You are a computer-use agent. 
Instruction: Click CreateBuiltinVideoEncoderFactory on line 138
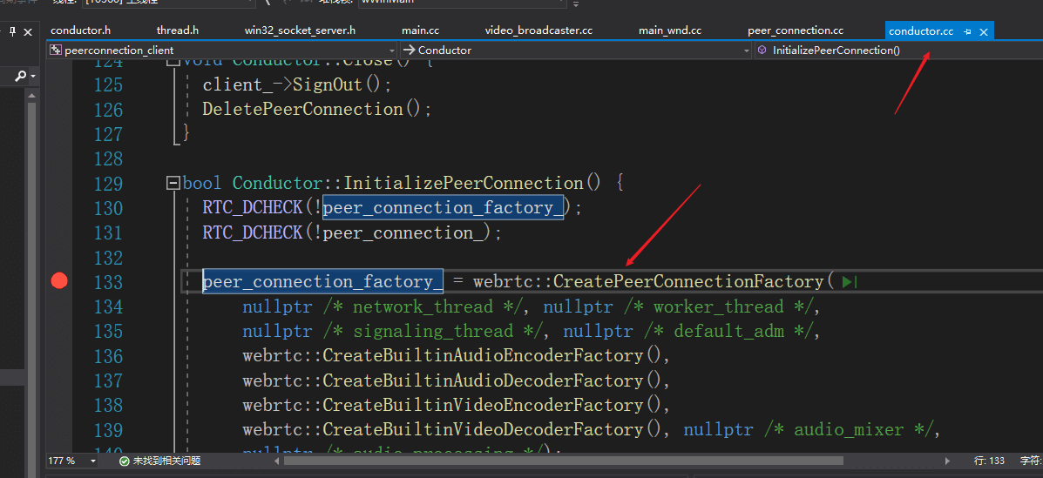pos(483,405)
